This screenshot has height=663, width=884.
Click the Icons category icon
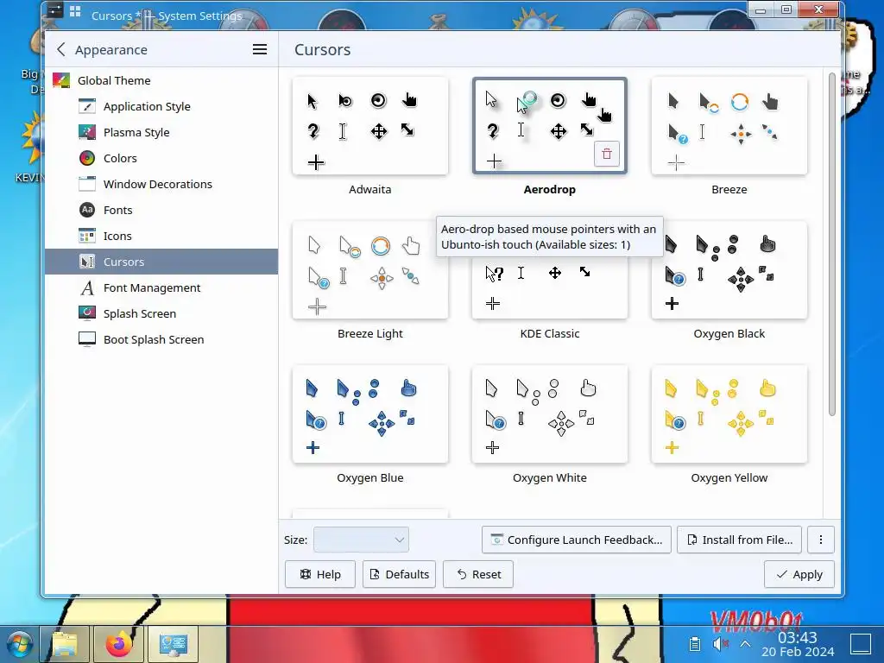pos(87,237)
